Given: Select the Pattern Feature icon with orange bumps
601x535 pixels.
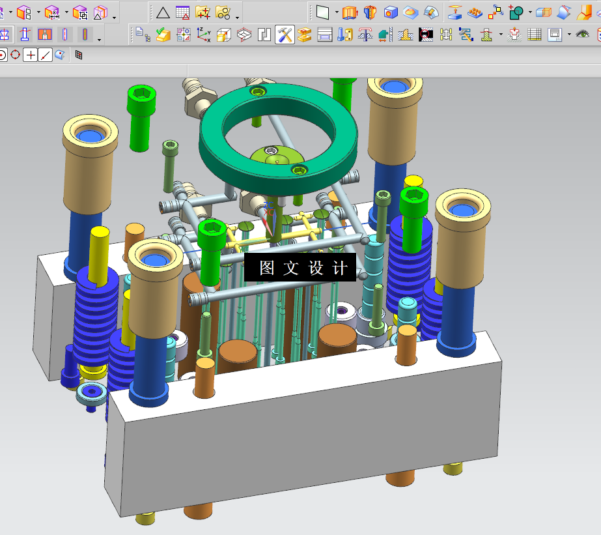Looking at the screenshot, I should (x=475, y=12).
